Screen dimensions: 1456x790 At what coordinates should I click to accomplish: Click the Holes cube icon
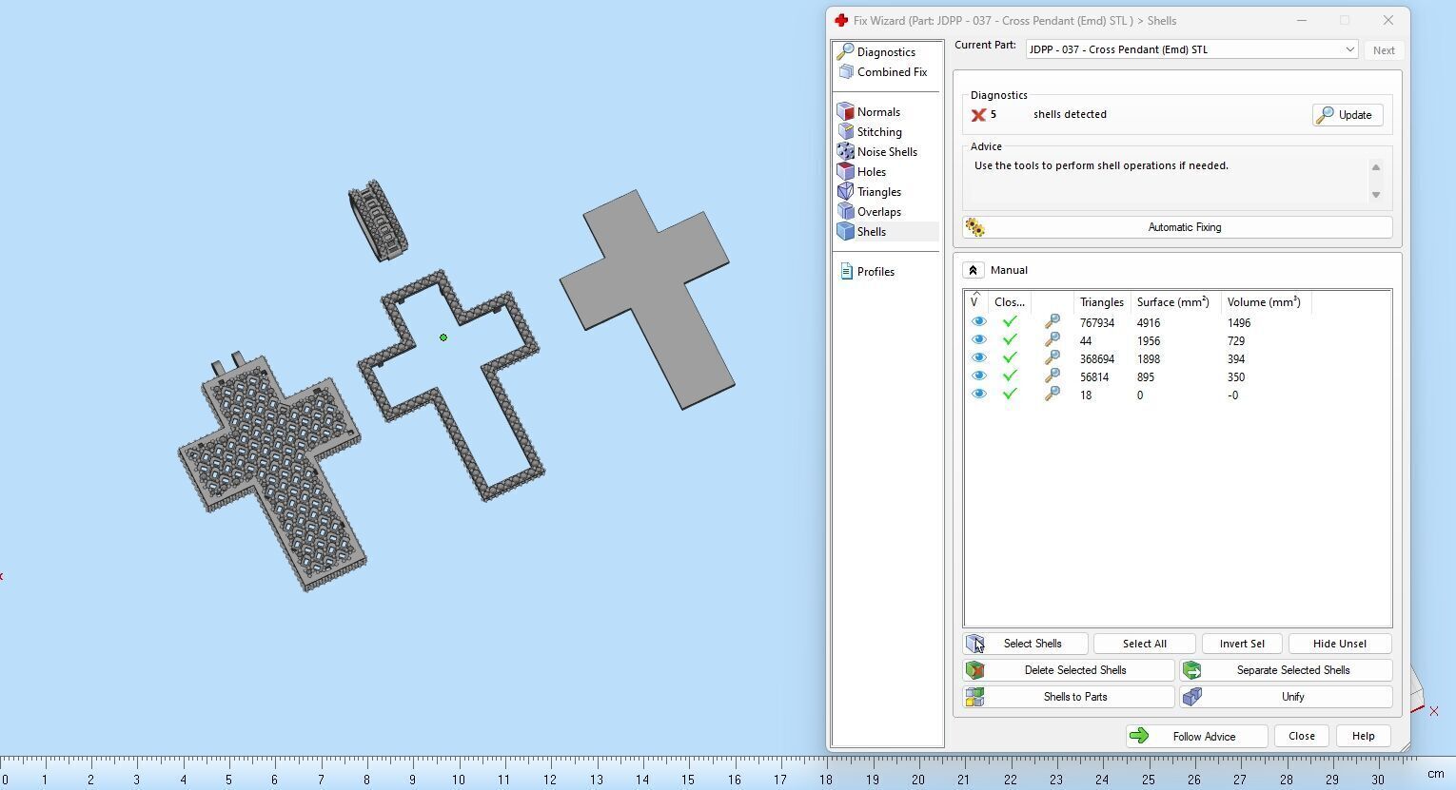pyautogui.click(x=845, y=171)
